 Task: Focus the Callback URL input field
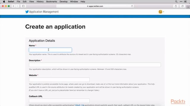click(x=59, y=101)
